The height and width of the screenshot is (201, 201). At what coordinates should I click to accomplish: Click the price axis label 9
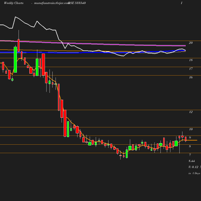coord(190,137)
